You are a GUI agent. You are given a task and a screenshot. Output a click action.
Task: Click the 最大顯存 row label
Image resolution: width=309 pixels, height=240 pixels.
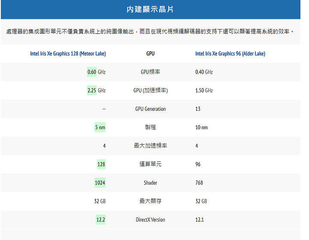(x=150, y=201)
